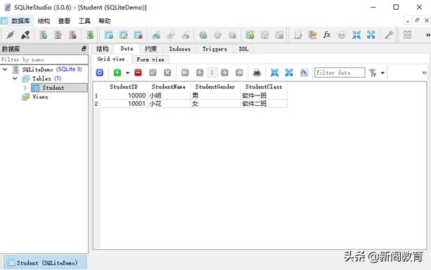Image resolution: width=431 pixels, height=270 pixels.
Task: Refresh table data with blue icon
Action: [100, 73]
